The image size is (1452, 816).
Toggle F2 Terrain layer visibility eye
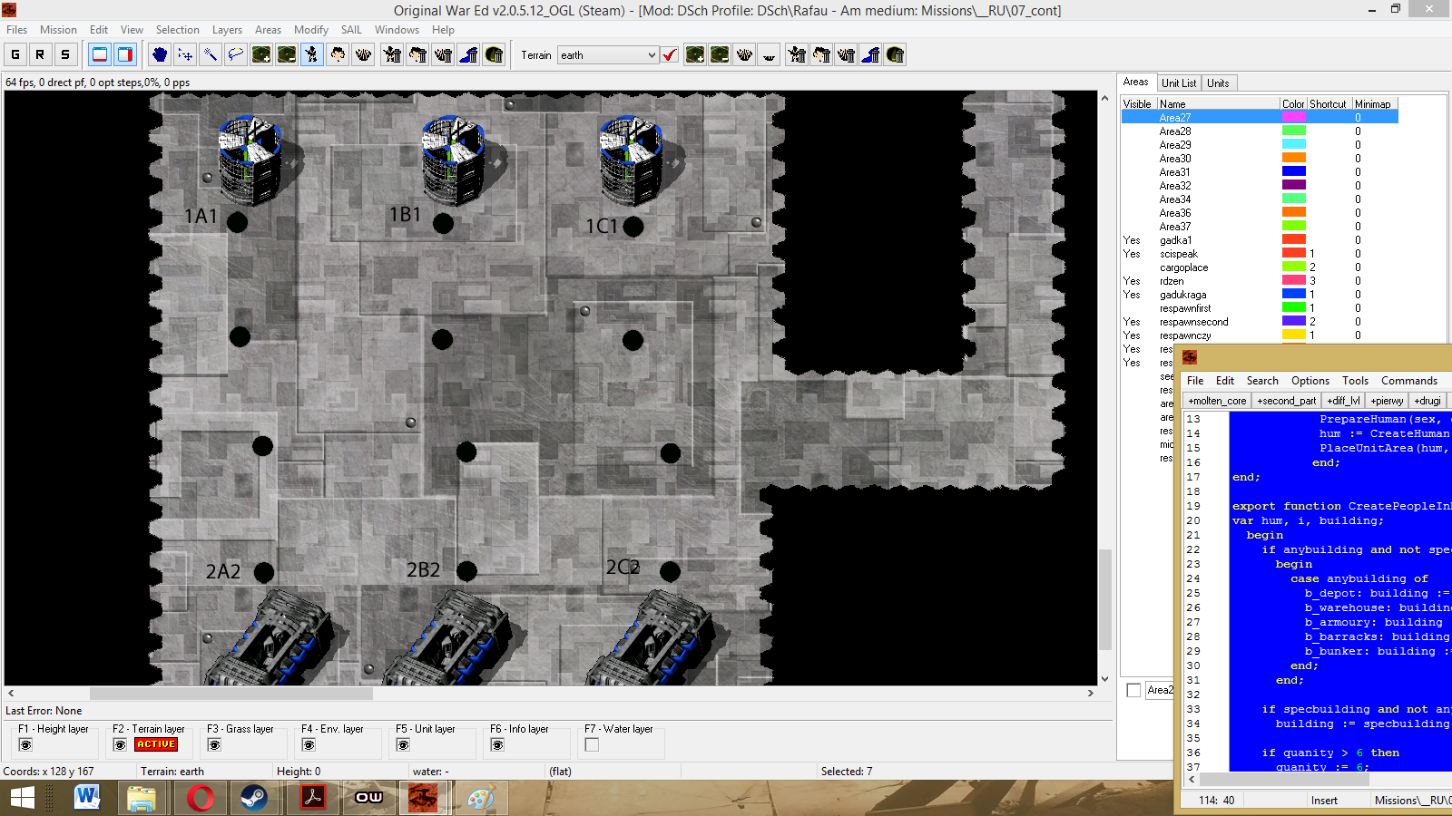pyautogui.click(x=120, y=745)
